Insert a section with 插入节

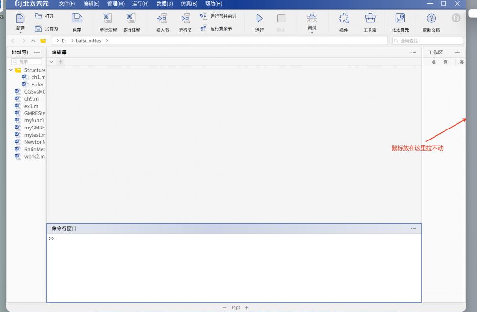pos(162,22)
